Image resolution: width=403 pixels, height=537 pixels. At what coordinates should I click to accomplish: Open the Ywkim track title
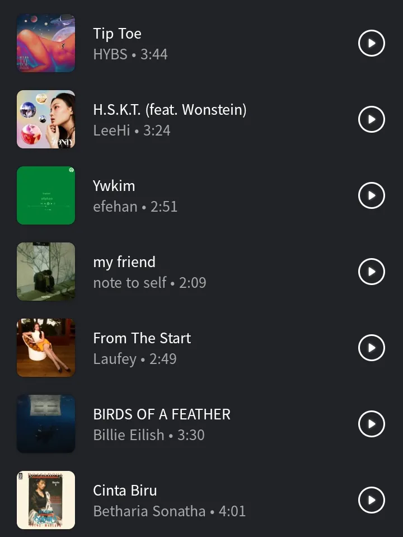tap(114, 186)
